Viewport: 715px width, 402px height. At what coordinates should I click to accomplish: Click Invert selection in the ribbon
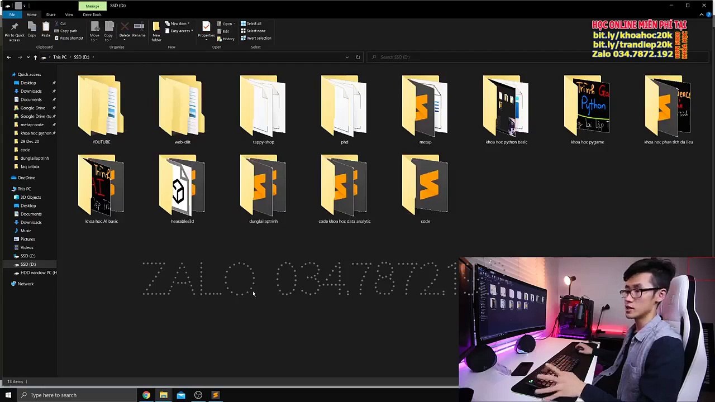(256, 38)
